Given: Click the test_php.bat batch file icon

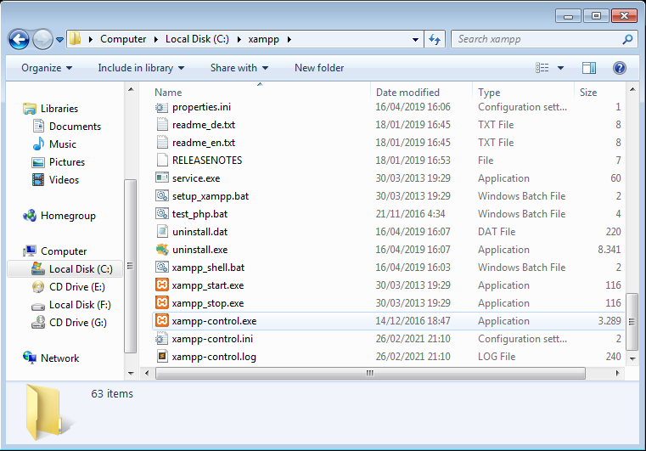Looking at the screenshot, I should click(162, 213).
